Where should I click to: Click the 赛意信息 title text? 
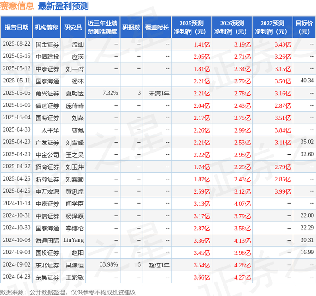[17, 6]
